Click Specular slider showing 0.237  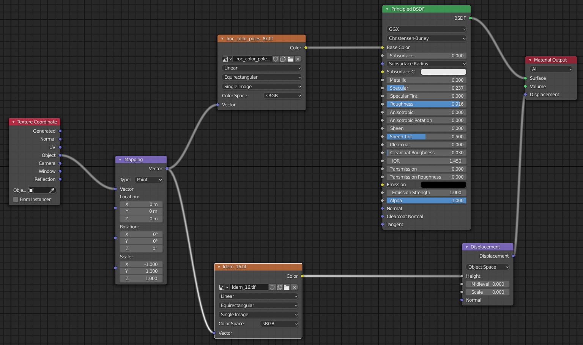point(426,88)
